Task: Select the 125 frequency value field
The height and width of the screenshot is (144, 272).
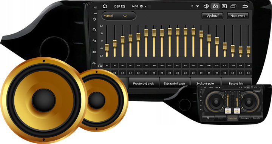Action: point(146,66)
